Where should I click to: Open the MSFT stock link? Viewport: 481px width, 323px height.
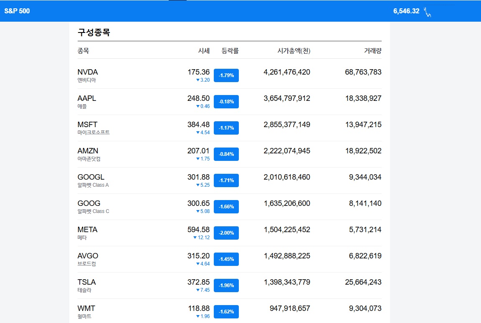pos(87,125)
